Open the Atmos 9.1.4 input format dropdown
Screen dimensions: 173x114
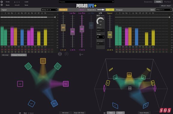click(x=49, y=10)
